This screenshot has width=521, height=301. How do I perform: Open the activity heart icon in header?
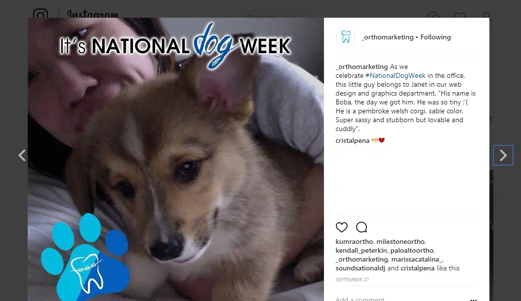pyautogui.click(x=460, y=15)
